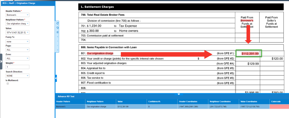
Task: Click the $129.99 amount on line 803
Action: pyautogui.click(x=253, y=64)
